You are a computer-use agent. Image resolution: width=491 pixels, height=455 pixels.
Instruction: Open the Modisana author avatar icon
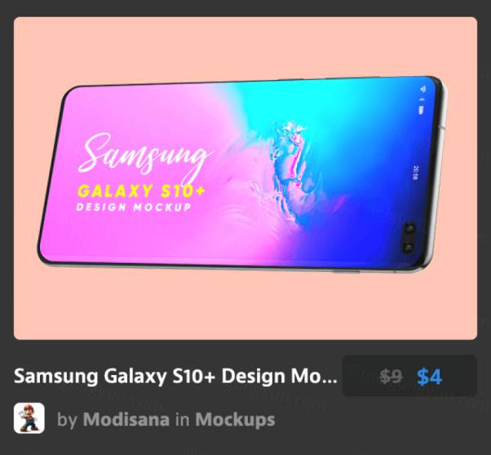coord(29,418)
